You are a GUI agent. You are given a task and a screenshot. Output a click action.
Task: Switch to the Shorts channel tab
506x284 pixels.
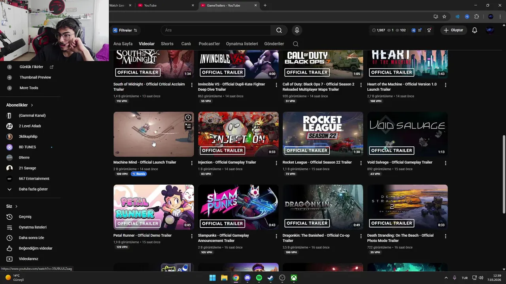(x=167, y=44)
